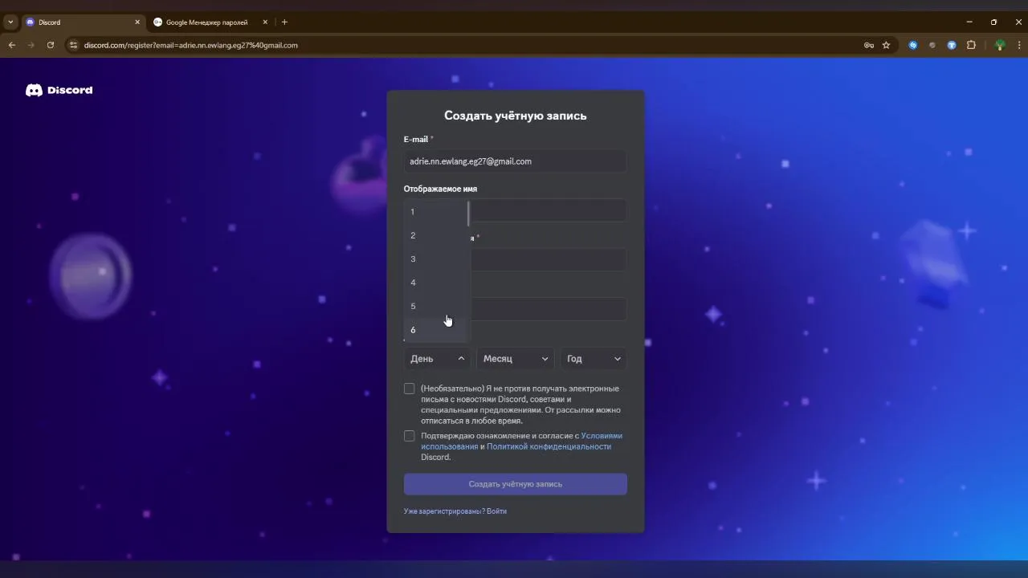Open the Extensions puzzle icon

(971, 45)
